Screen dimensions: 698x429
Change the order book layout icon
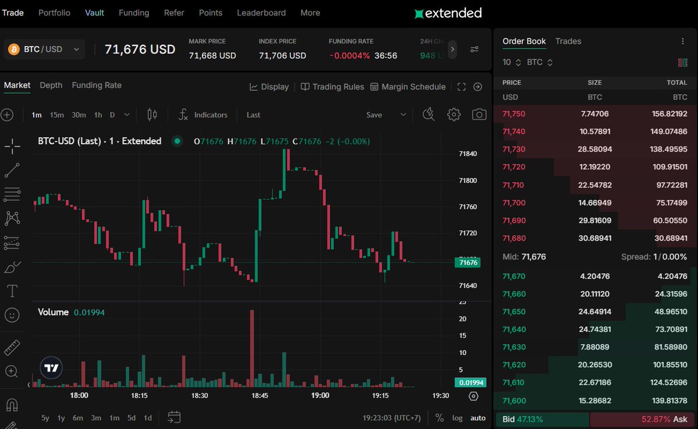tap(682, 62)
